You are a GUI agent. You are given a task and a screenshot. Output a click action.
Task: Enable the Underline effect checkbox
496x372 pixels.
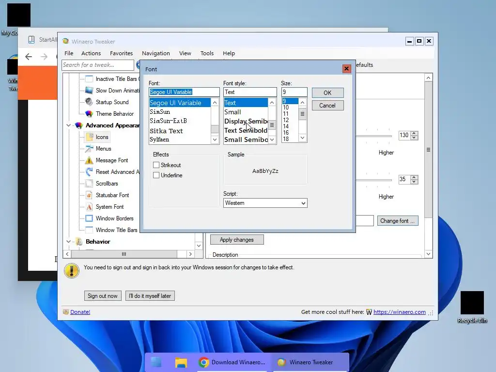click(x=156, y=175)
